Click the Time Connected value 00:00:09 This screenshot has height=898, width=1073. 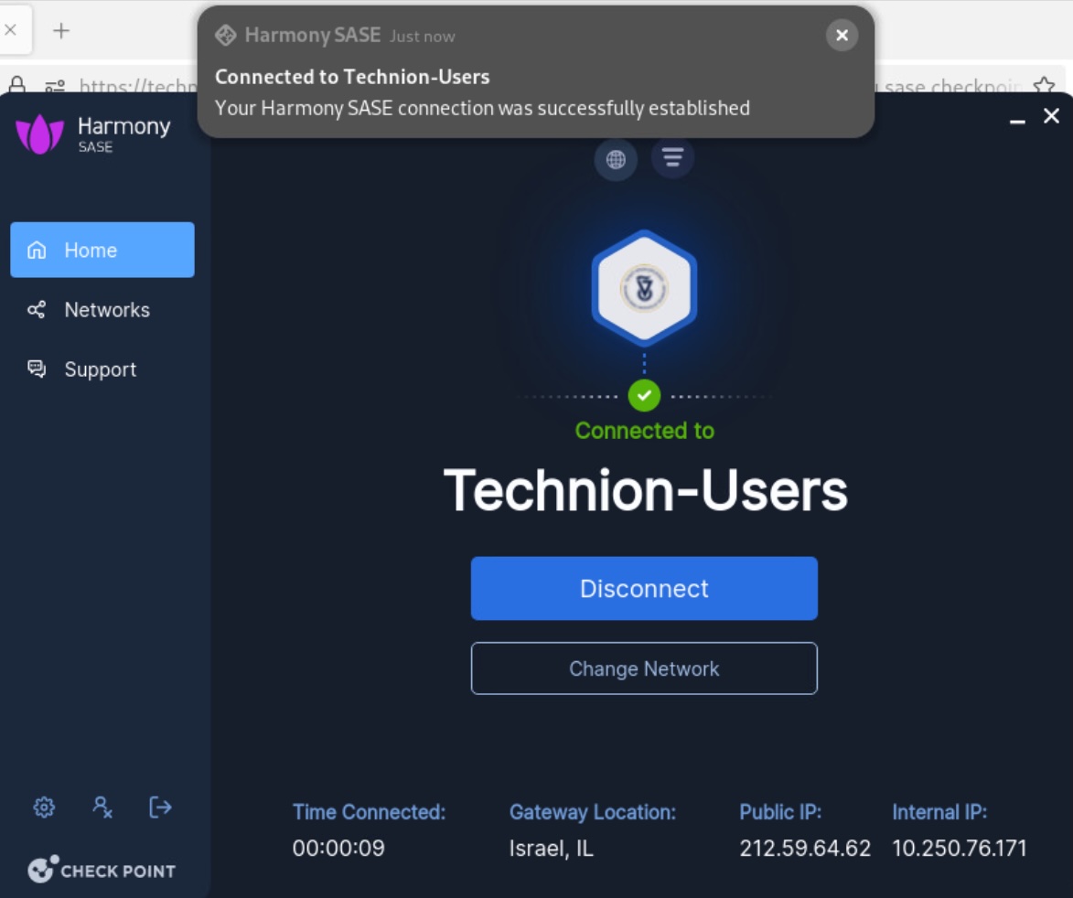click(x=338, y=848)
